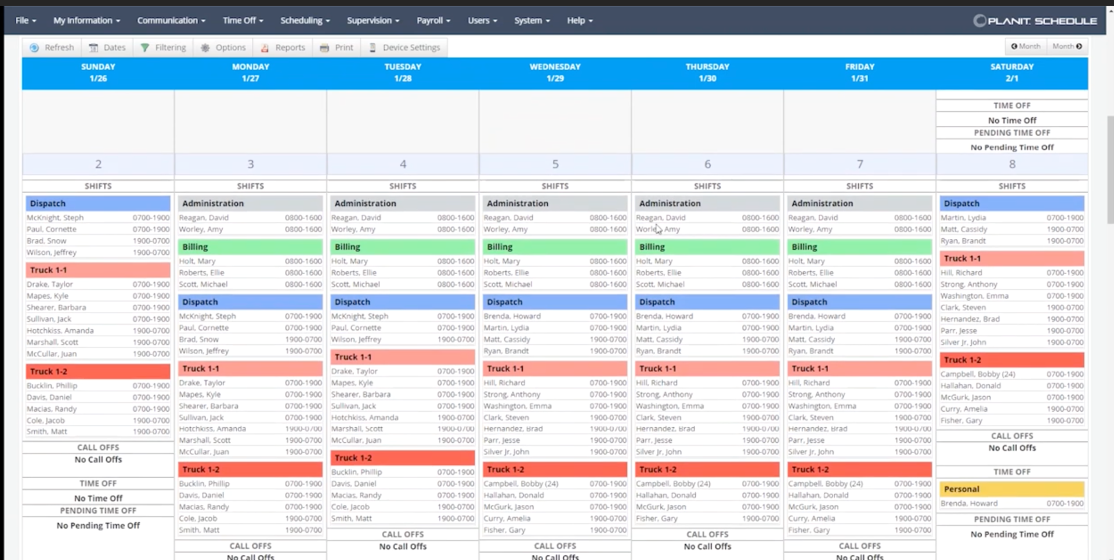Click the Print printer icon
1114x560 pixels.
click(324, 48)
